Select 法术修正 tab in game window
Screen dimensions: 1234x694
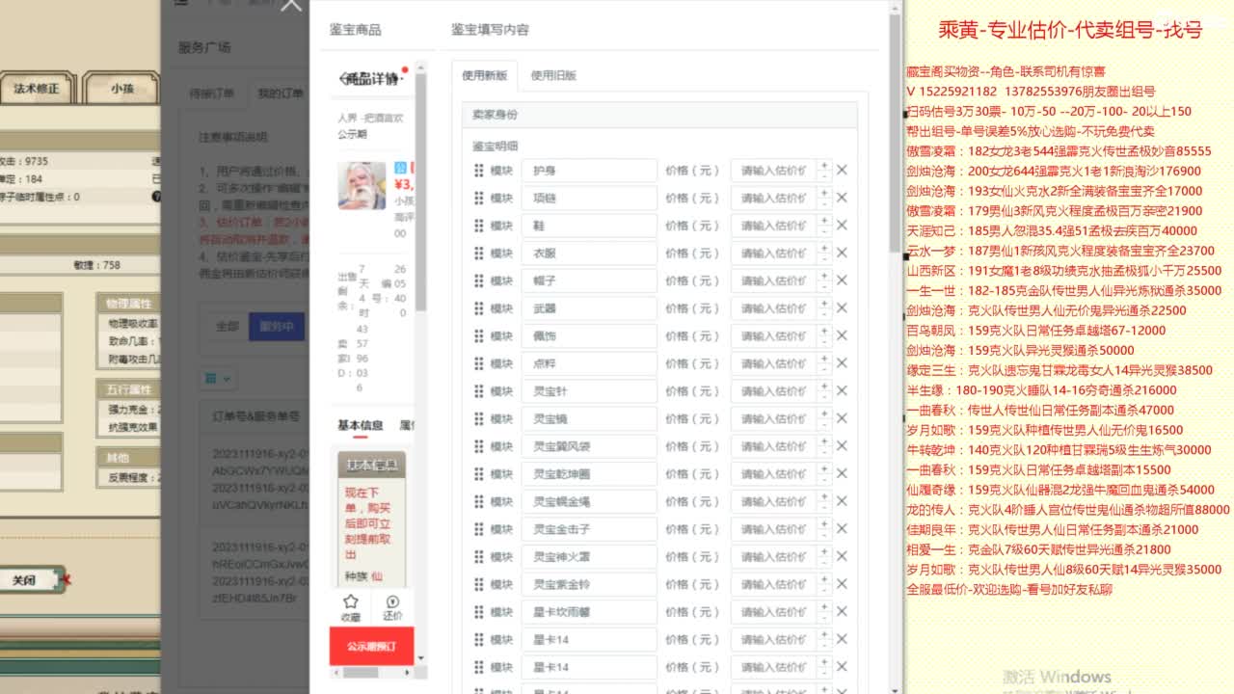coord(37,89)
